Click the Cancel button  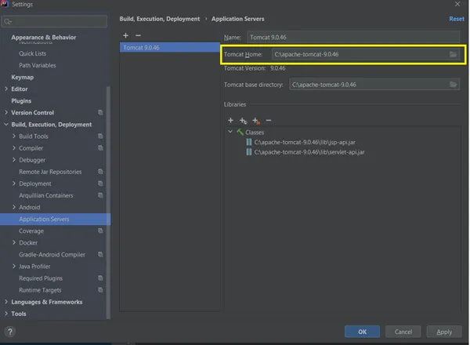[x=403, y=332]
